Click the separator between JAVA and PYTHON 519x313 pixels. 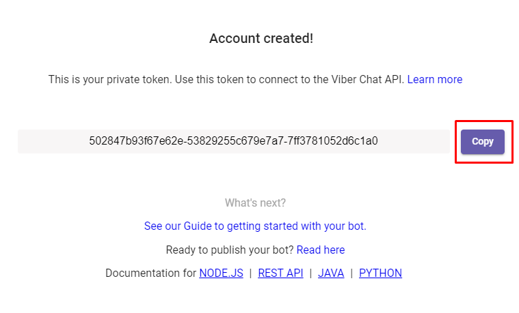(x=351, y=273)
